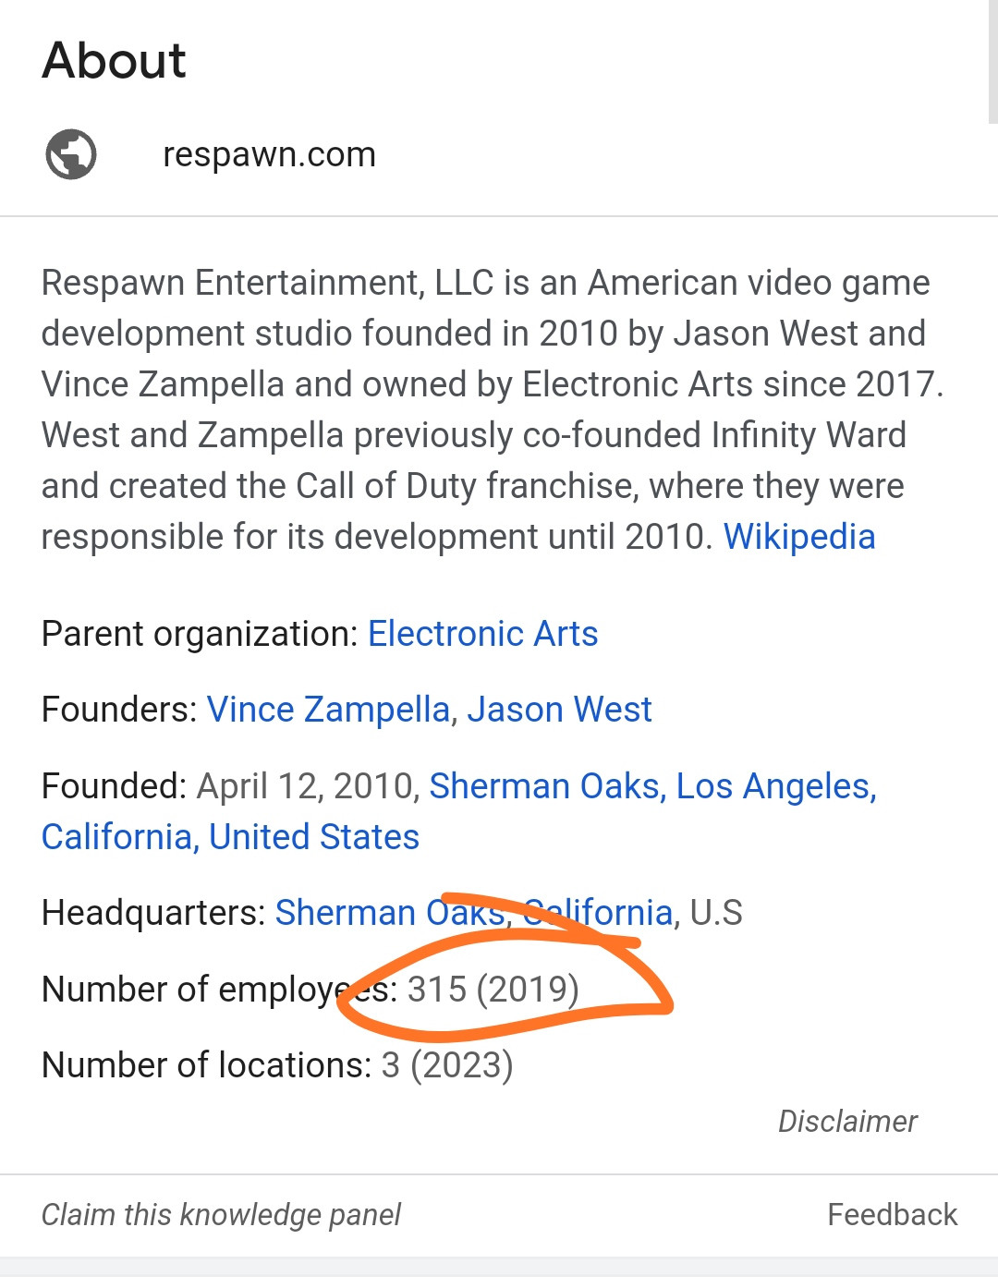Open Sherman Oaks link in Headquarters row
Viewport: 998px width, 1288px height.
point(391,913)
